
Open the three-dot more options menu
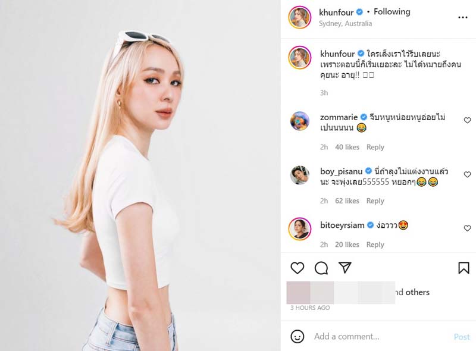coord(463,17)
